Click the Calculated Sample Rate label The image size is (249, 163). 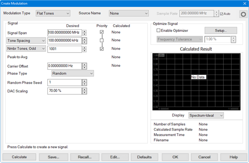pos(173,129)
